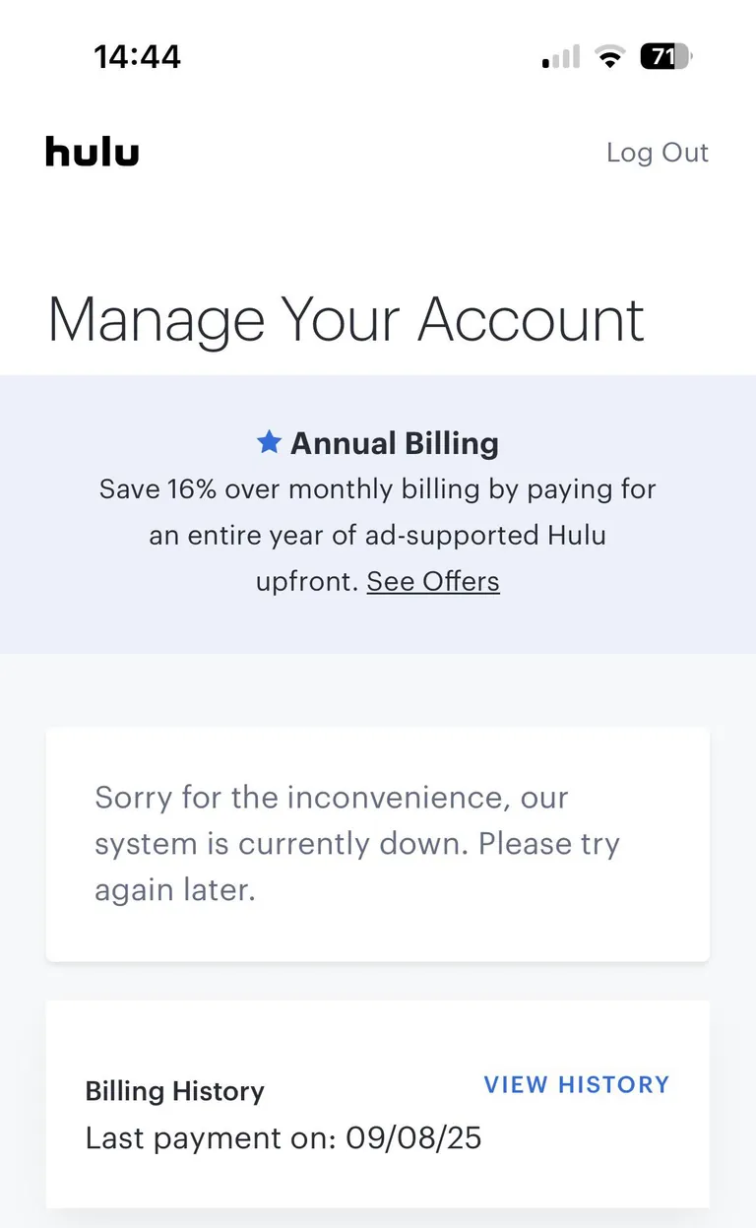Open See Offers for annual billing
The width and height of the screenshot is (756, 1228).
[x=432, y=581]
